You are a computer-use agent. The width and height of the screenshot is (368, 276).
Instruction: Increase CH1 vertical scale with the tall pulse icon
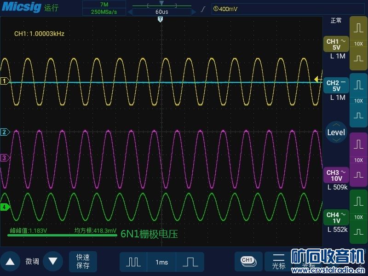click(358, 28)
